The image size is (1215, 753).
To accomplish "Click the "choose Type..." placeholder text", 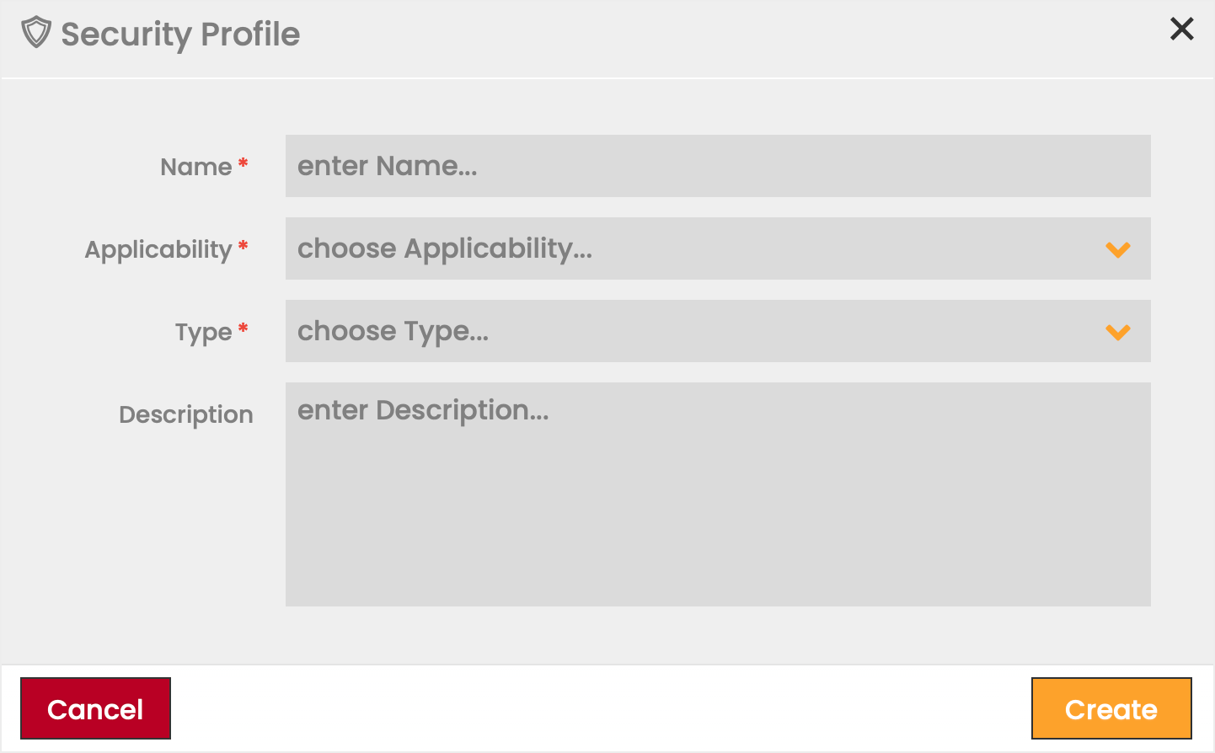I will (393, 331).
